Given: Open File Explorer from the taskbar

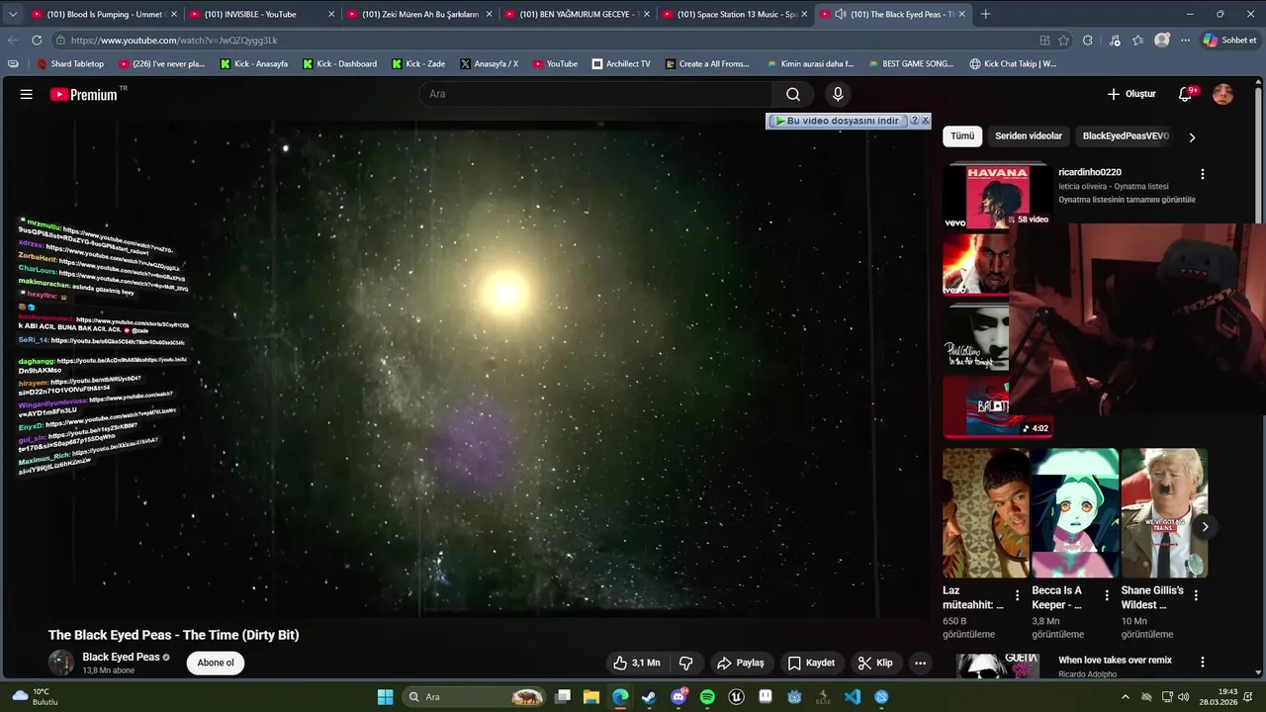Looking at the screenshot, I should [x=591, y=697].
